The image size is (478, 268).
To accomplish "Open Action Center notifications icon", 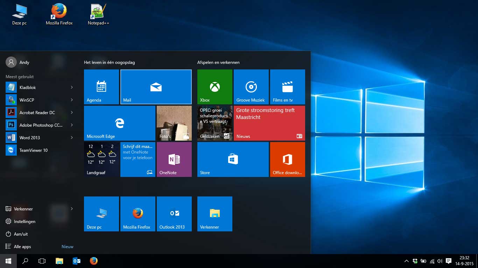I will [449, 261].
